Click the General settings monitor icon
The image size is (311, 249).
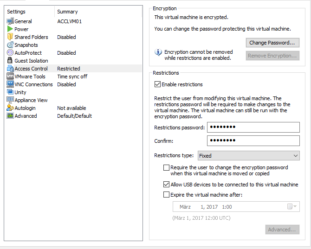click(10, 21)
